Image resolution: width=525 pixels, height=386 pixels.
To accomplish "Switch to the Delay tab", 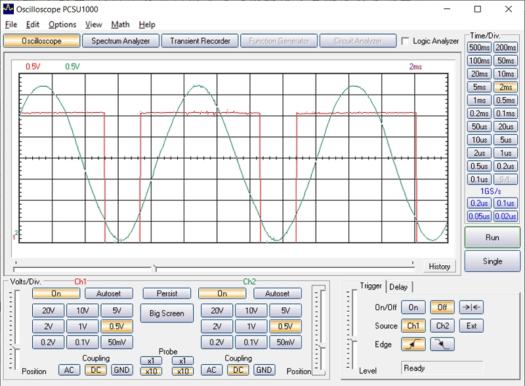I will (398, 287).
